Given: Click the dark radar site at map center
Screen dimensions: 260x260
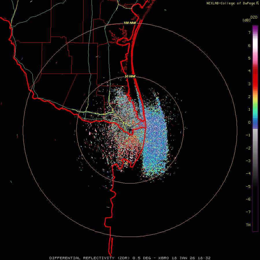Looking at the screenshot, I should click(130, 130).
